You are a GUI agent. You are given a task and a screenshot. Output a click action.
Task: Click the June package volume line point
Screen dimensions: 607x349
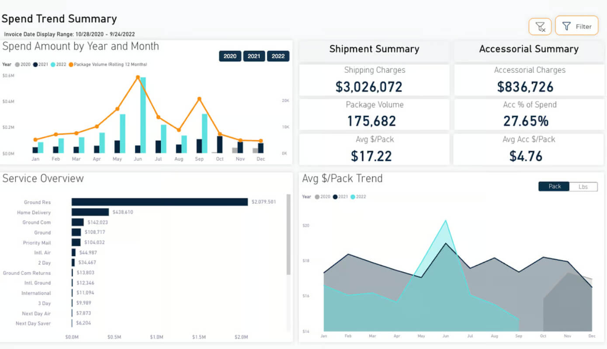(x=138, y=77)
